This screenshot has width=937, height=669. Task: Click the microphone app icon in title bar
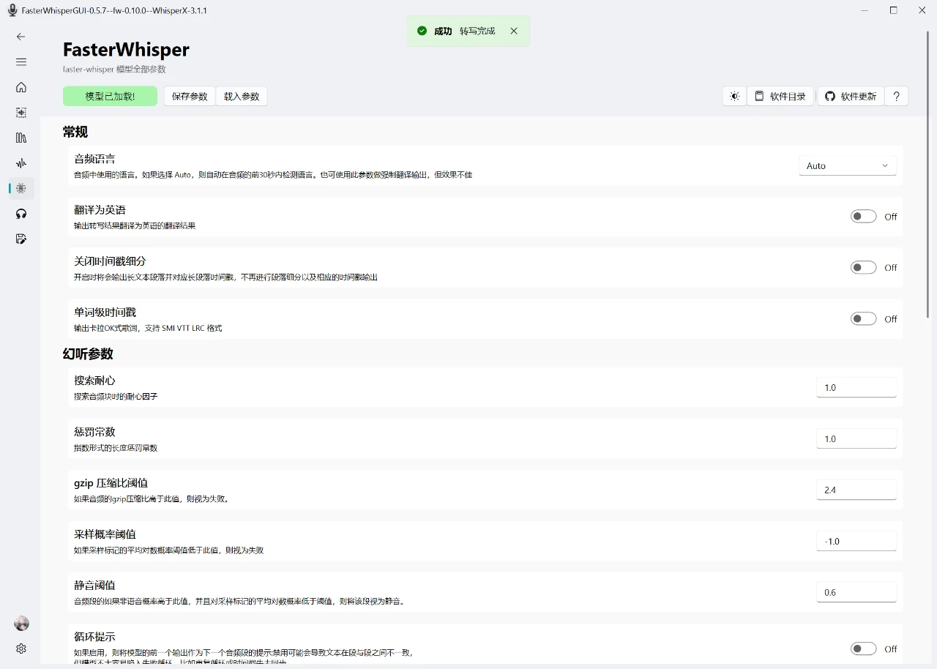(x=12, y=10)
